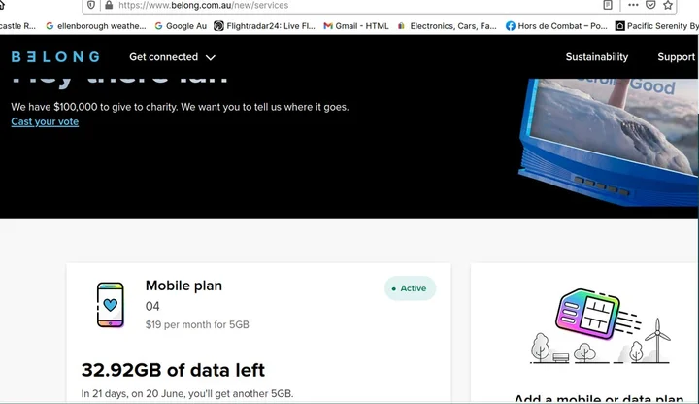Click the blue television charity image
The width and height of the screenshot is (699, 404).
pyautogui.click(x=609, y=142)
